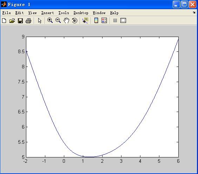The width and height of the screenshot is (198, 174).
Task: Click the x-axis label -1
Action: [x=44, y=161]
